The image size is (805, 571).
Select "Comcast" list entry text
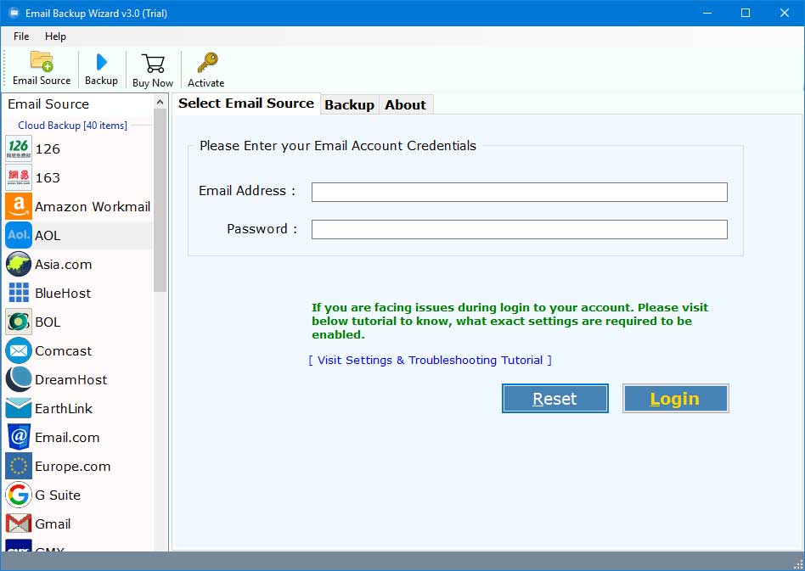coord(63,351)
